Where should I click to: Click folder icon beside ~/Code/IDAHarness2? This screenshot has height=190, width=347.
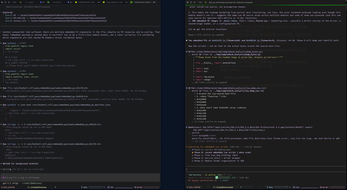click(x=215, y=187)
